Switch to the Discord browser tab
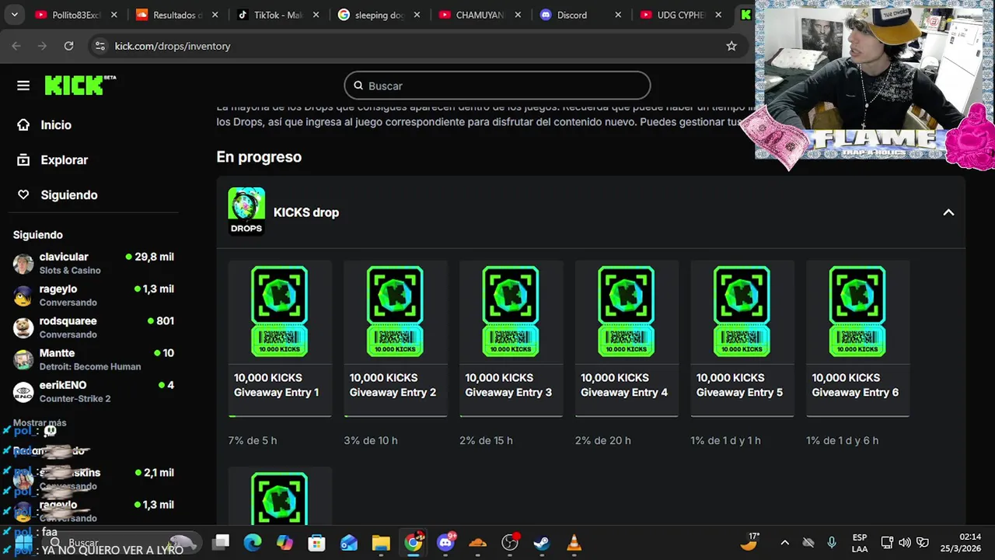This screenshot has width=995, height=560. (x=580, y=15)
